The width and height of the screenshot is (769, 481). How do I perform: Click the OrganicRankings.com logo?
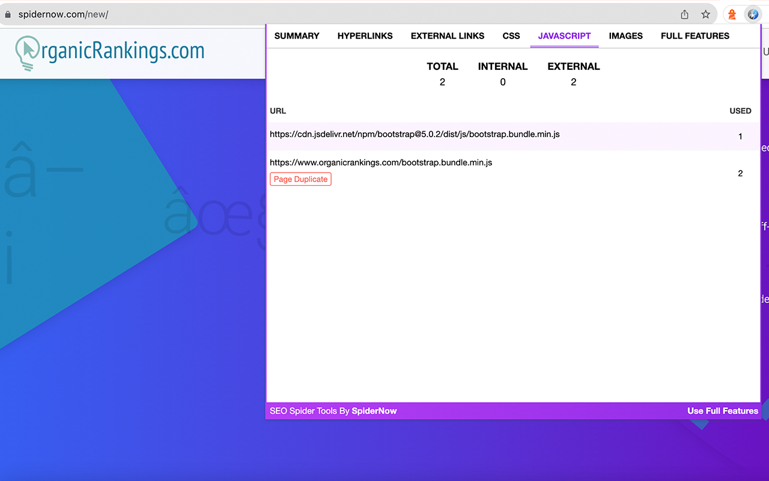coord(110,53)
